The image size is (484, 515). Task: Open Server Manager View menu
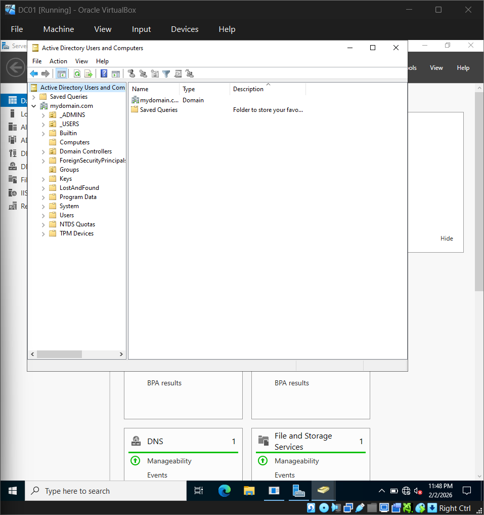[436, 68]
